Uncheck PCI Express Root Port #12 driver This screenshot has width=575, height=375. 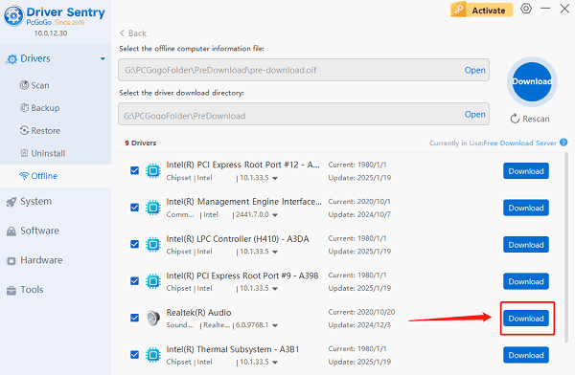(134, 170)
